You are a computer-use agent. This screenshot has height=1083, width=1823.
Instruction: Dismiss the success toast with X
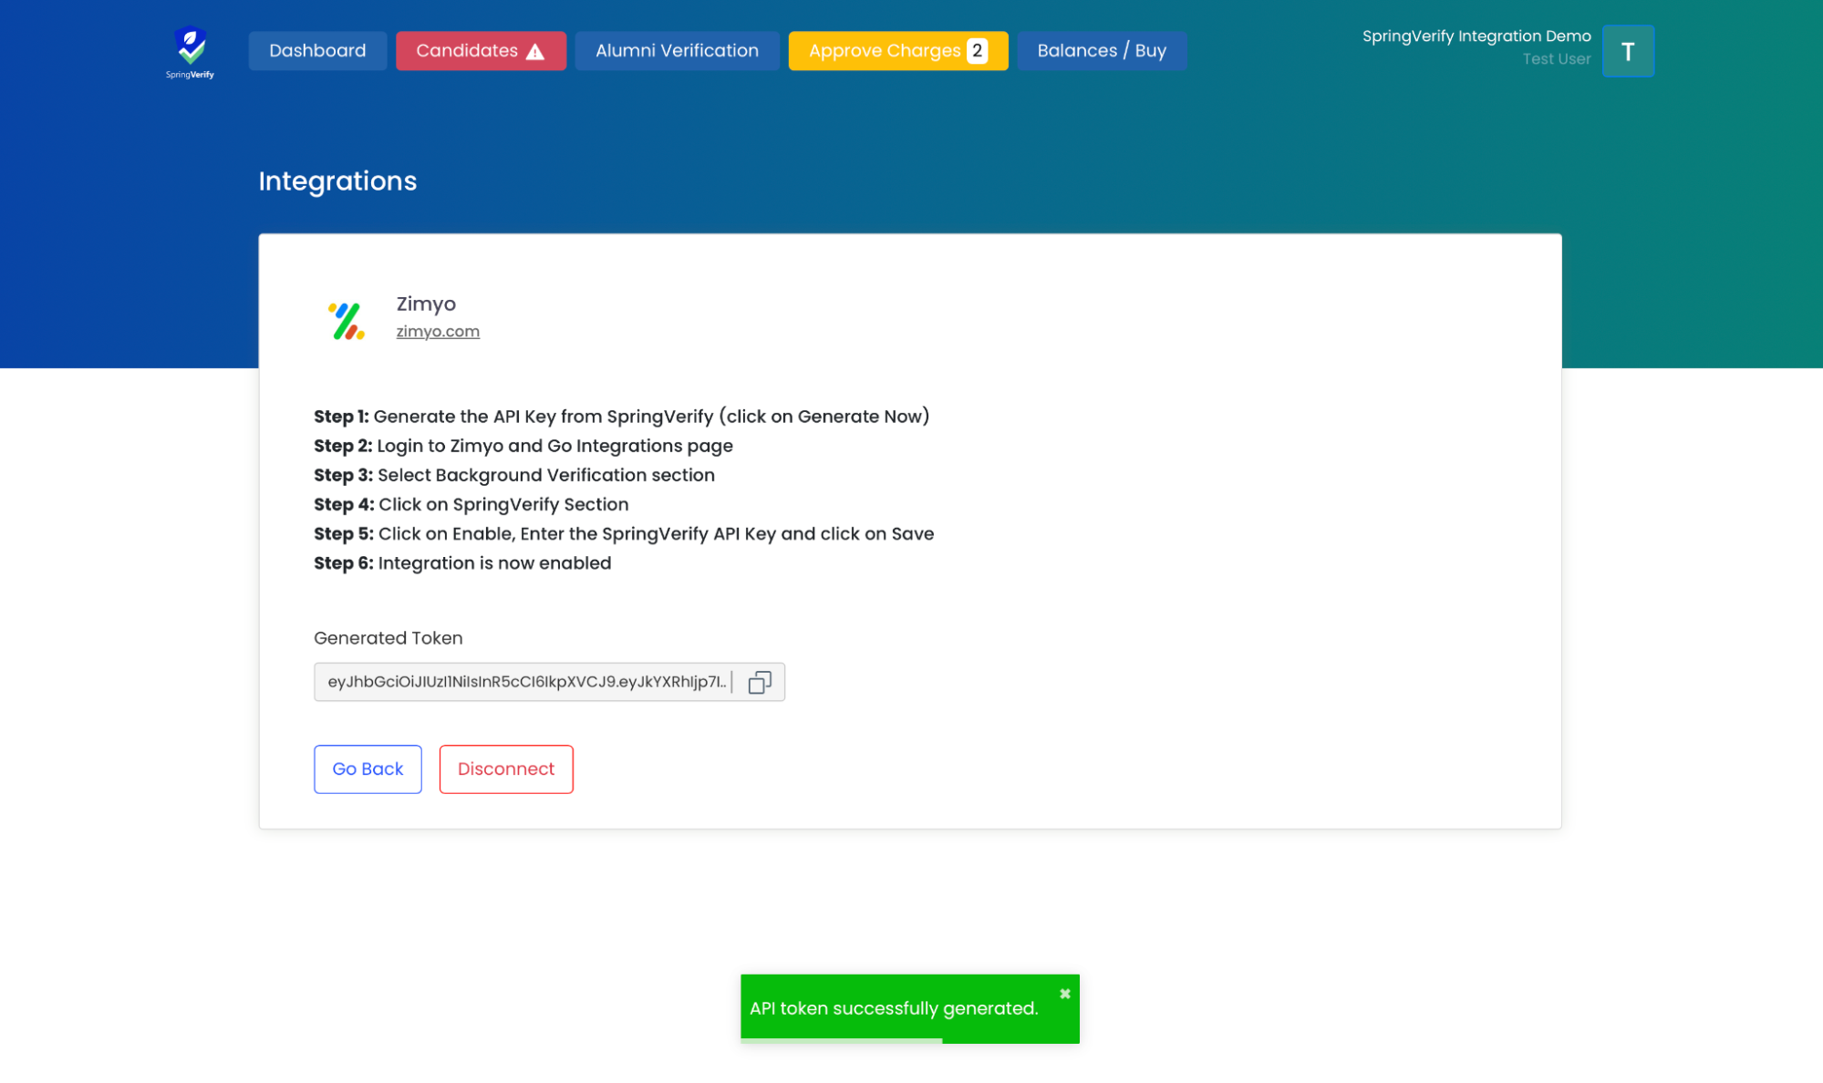[1064, 994]
